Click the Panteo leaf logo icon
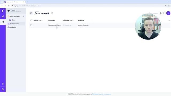 point(3,11)
